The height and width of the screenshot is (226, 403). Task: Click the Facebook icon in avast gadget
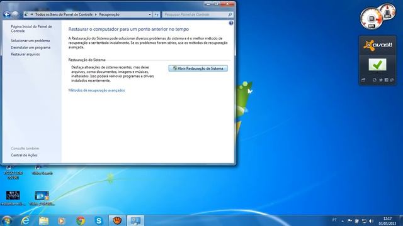(386, 80)
